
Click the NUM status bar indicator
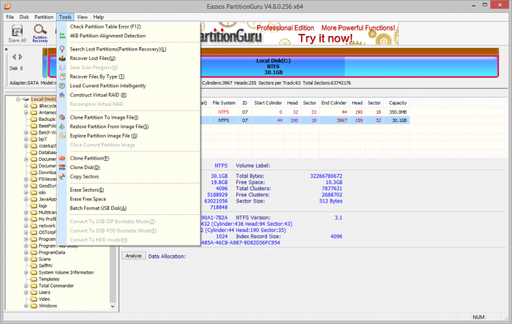click(x=479, y=317)
